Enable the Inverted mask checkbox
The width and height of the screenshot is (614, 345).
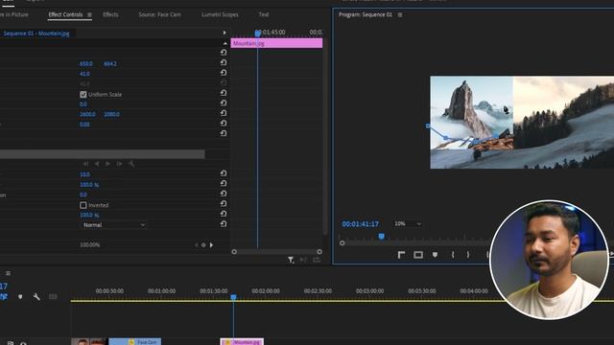coord(83,205)
